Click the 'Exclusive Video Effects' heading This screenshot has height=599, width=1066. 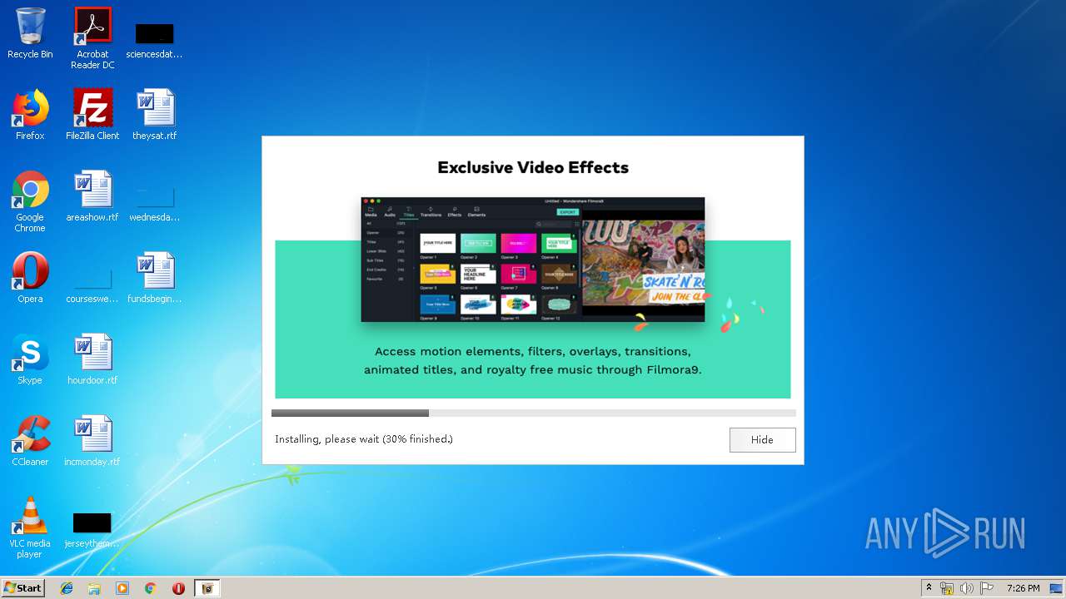[x=533, y=167]
